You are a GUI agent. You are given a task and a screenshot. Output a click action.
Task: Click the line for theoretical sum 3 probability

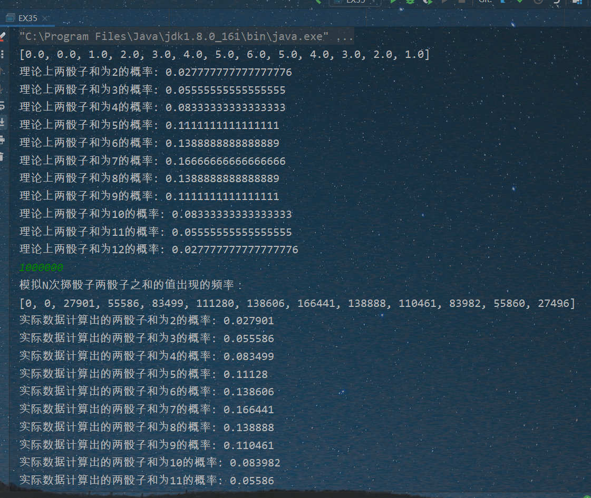click(153, 89)
